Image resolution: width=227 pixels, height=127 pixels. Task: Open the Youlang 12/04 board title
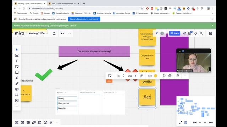coord(37,33)
